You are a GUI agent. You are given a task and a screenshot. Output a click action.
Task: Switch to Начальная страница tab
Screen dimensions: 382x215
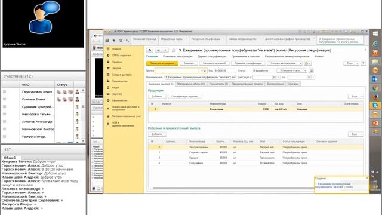pyautogui.click(x=144, y=39)
